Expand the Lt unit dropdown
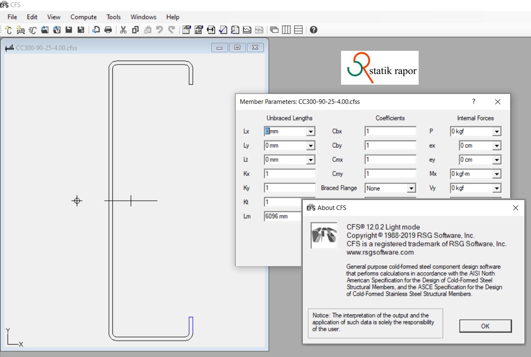Screen dimensions: 531x357 click(311, 160)
